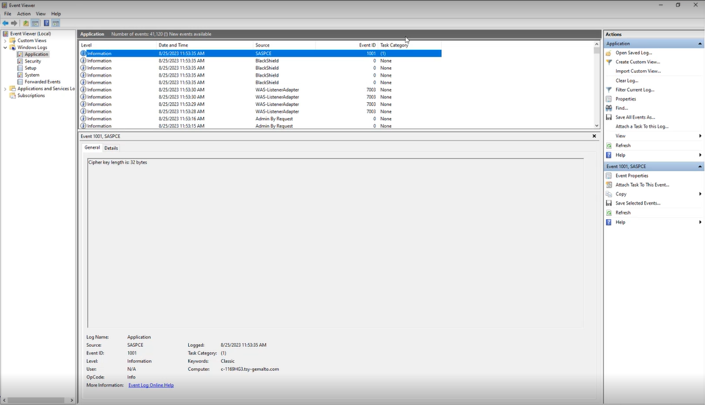The height and width of the screenshot is (405, 705).
Task: Open the Event Log Online Help link
Action: pos(151,385)
